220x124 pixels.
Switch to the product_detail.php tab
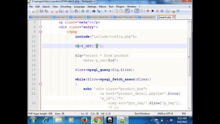point(99,17)
